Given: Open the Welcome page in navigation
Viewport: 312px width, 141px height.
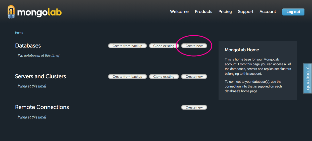Looking at the screenshot, I should click(179, 12).
